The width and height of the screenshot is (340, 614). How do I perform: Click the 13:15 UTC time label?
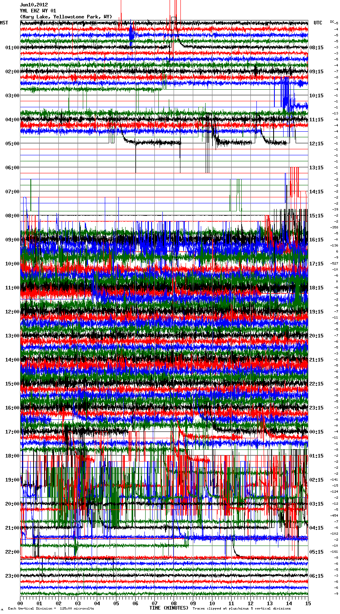coord(316,168)
